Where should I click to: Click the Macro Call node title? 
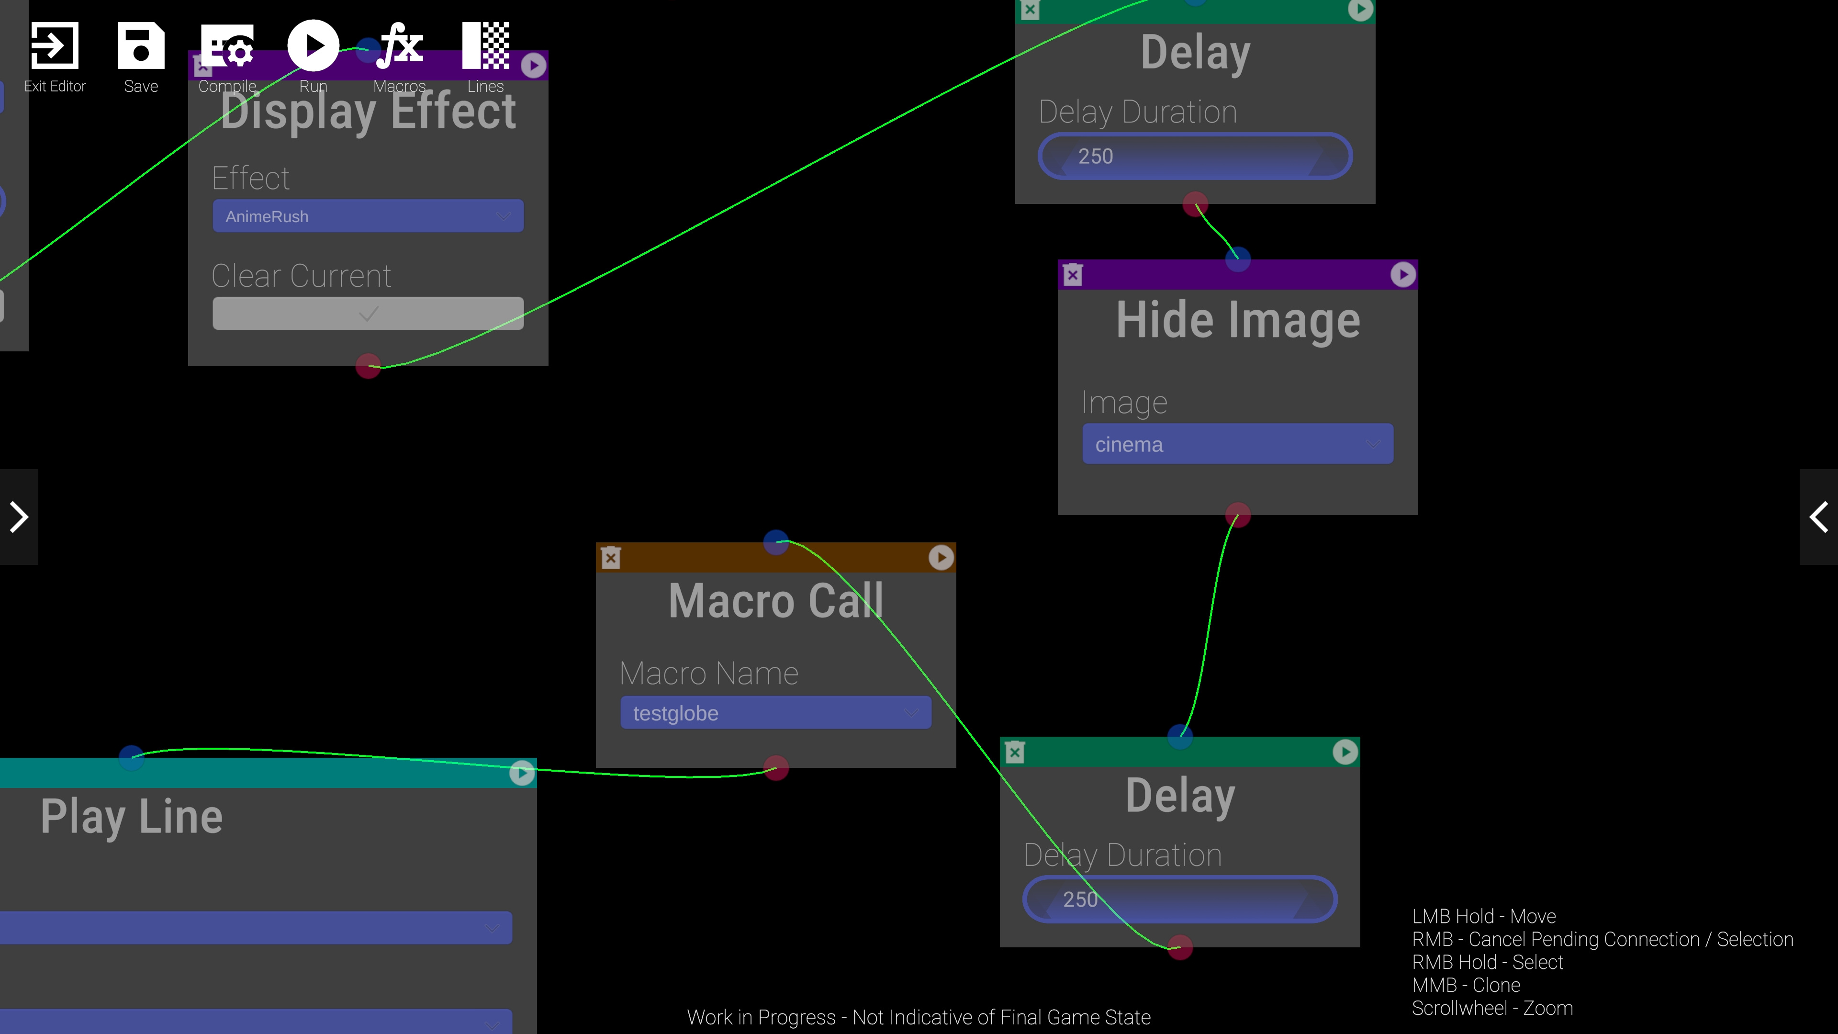775,600
